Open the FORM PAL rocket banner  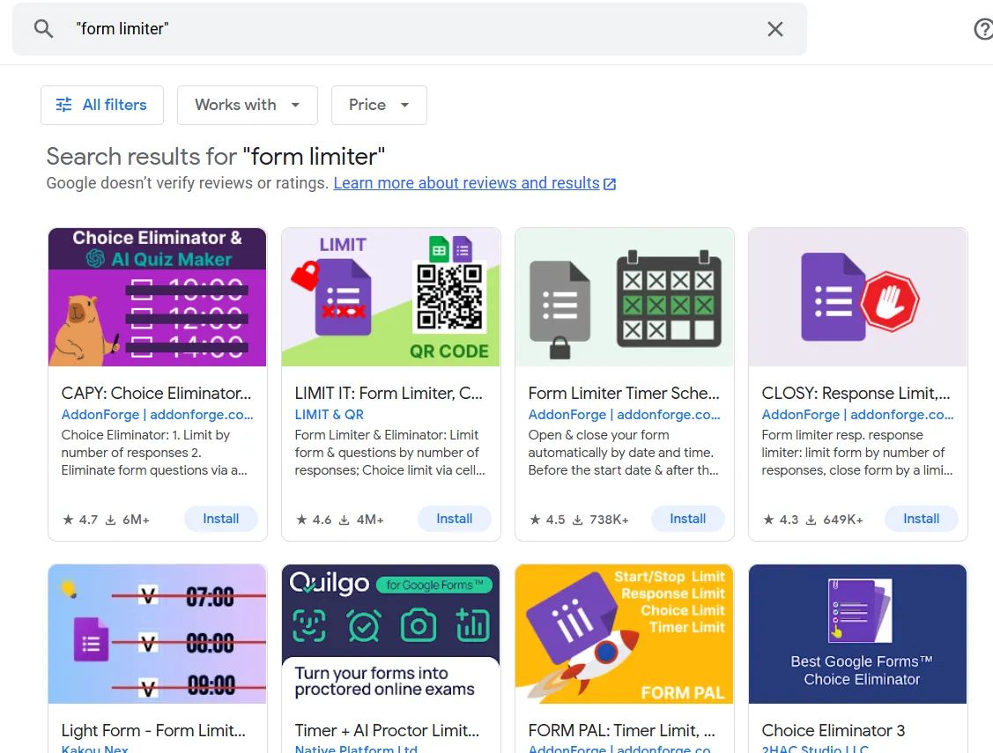(x=624, y=633)
